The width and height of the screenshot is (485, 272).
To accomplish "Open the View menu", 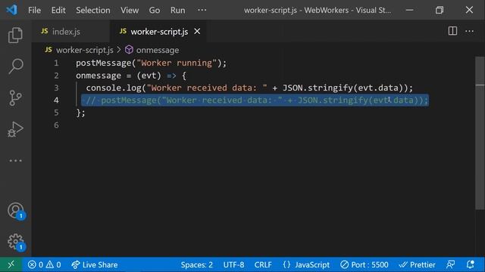I will tap(130, 10).
